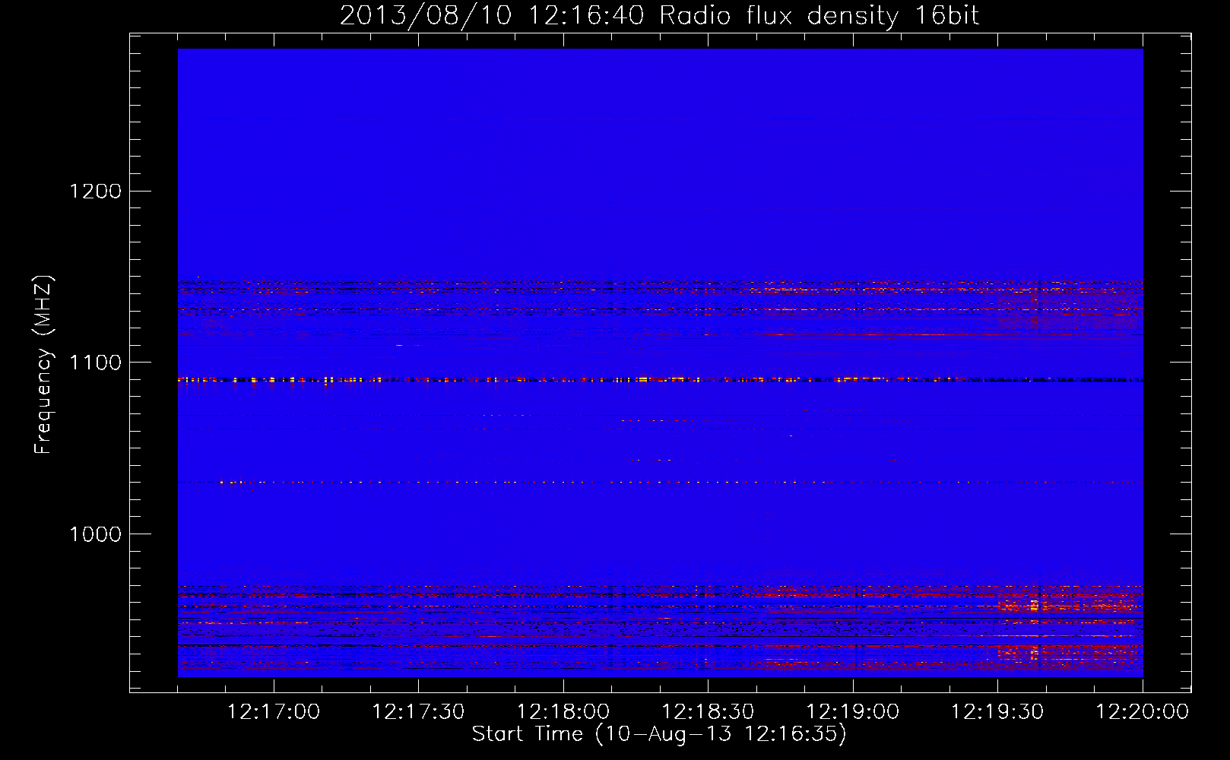
Task: Select the "12:18:00" time tick label
Action: 563,712
